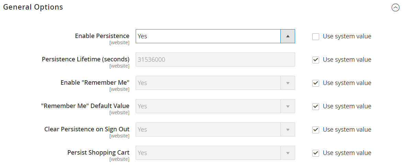This screenshot has width=404, height=167.
Task: Click the Persist Shopping Cart dropdown arrow
Action: point(288,153)
